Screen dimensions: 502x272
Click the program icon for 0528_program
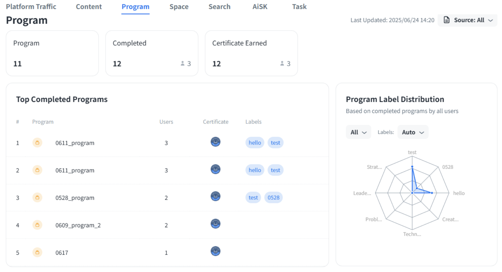[x=37, y=198]
